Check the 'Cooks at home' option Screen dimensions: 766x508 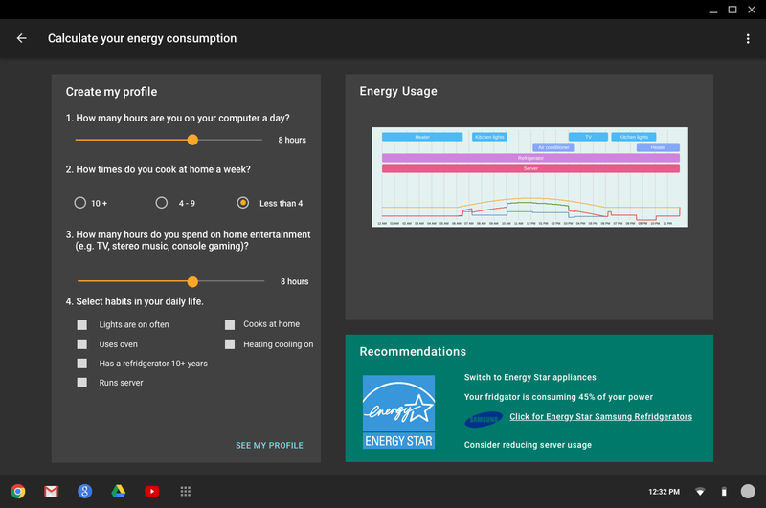coord(230,325)
